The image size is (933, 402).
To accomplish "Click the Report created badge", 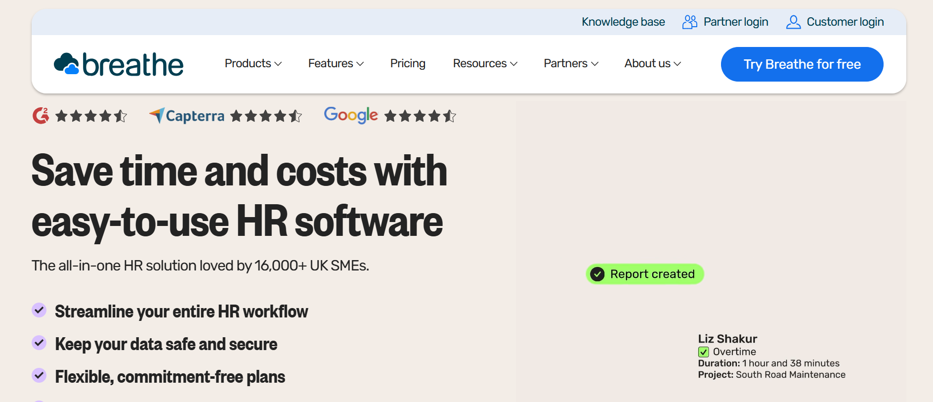I will pyautogui.click(x=645, y=274).
